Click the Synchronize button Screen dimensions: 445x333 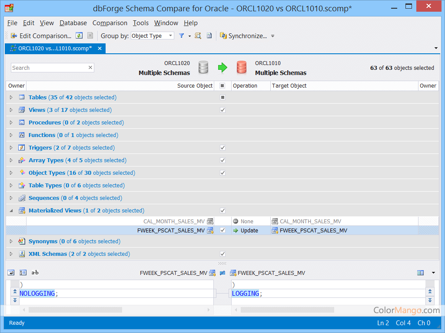pyautogui.click(x=247, y=36)
